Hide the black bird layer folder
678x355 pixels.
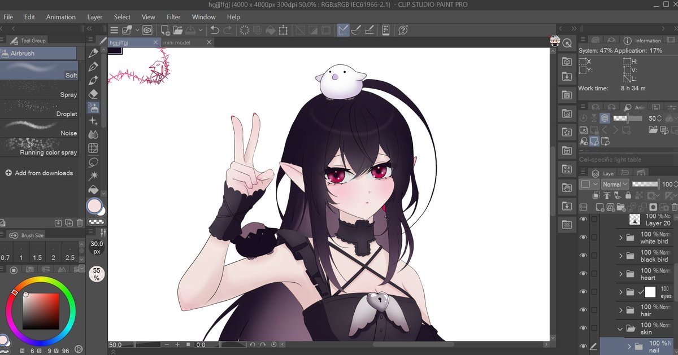click(x=583, y=256)
